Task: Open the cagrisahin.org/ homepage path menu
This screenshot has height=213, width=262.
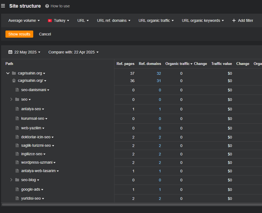Action: (x=45, y=81)
